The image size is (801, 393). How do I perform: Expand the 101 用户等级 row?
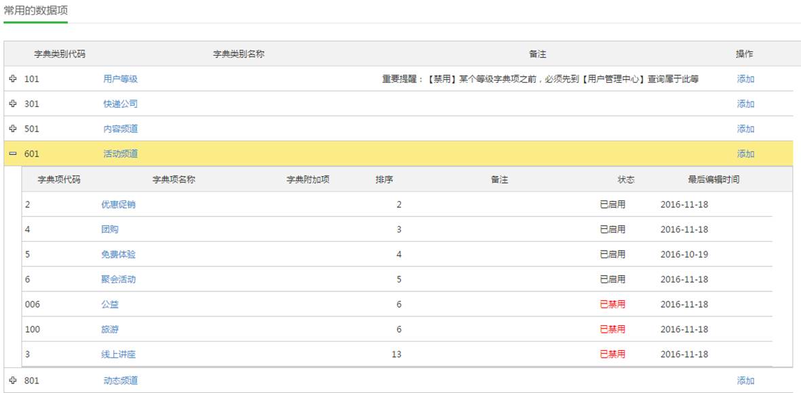(x=13, y=79)
